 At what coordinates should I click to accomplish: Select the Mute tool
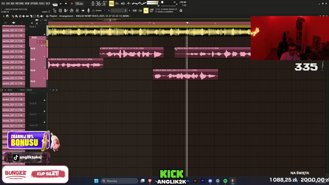point(24,16)
